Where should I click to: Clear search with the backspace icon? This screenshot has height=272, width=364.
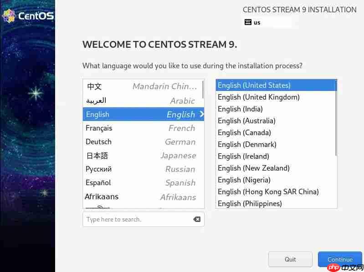(x=197, y=219)
